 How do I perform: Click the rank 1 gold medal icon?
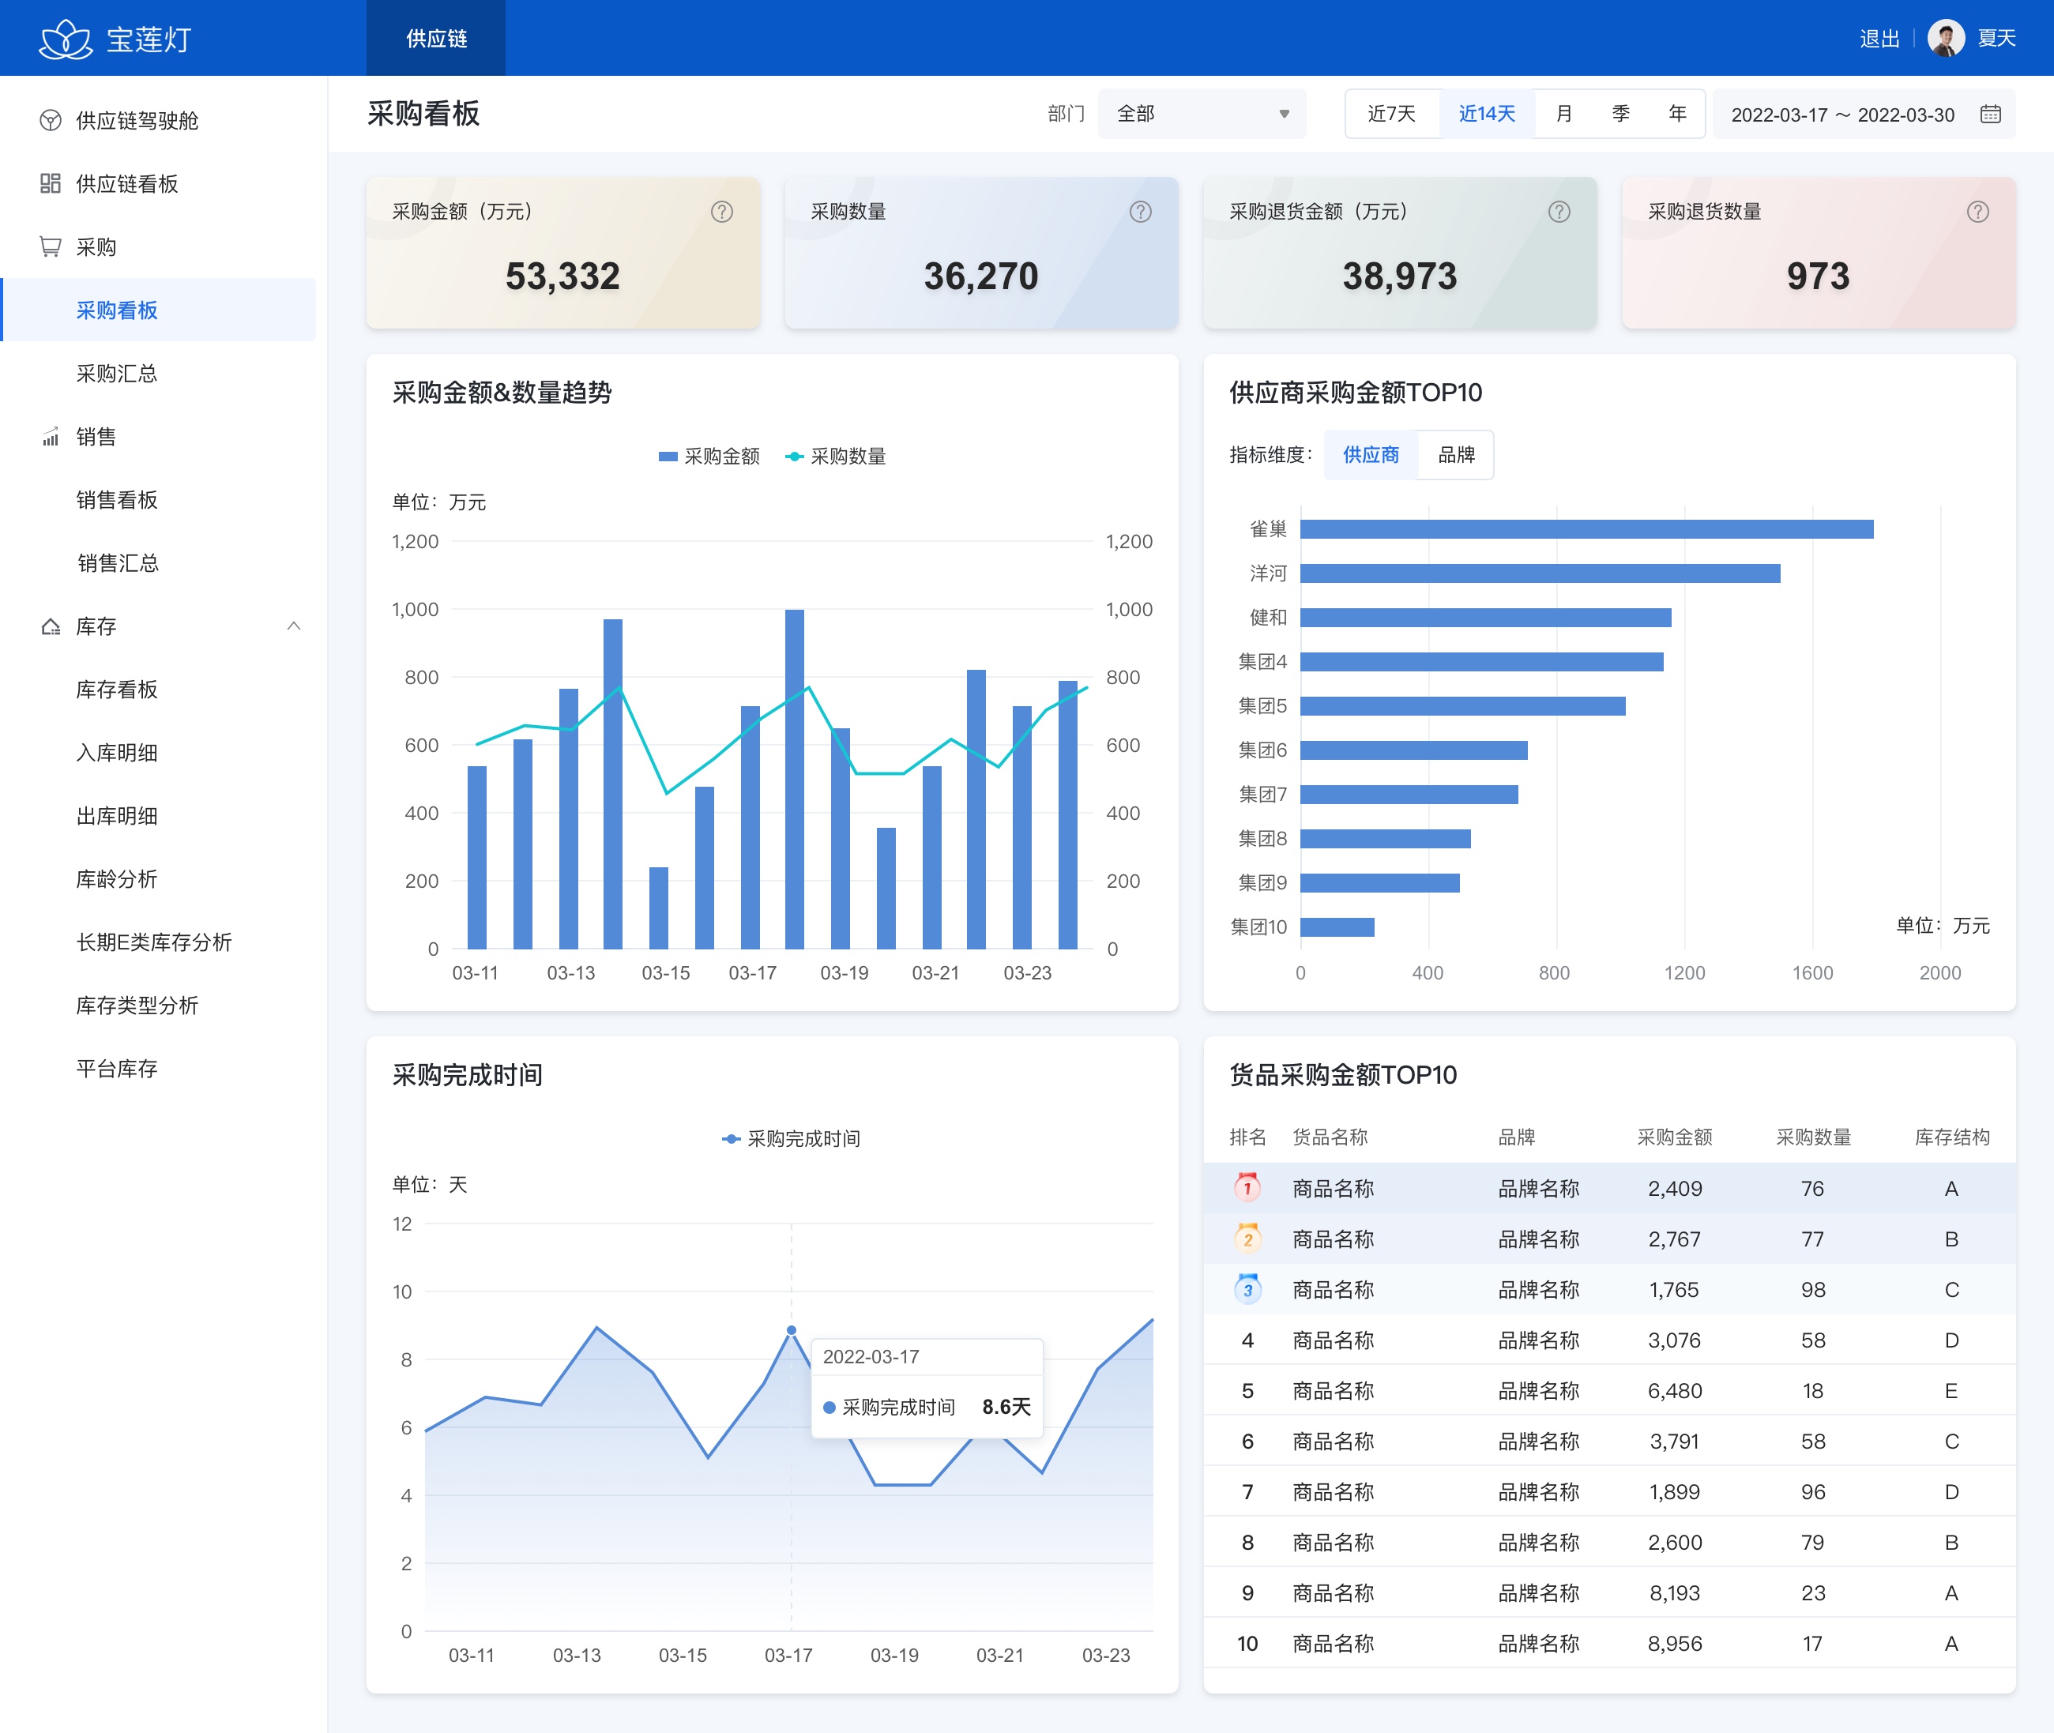[1247, 1186]
